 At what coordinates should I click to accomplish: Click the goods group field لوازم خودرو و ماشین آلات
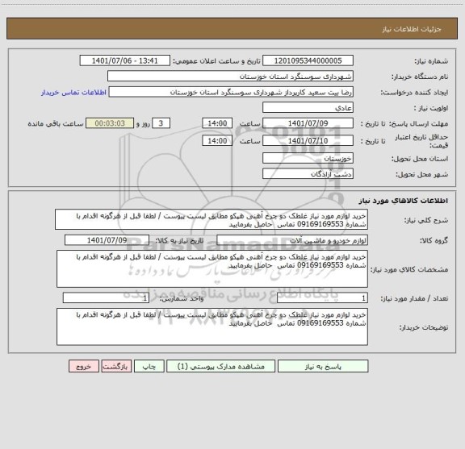click(x=292, y=240)
